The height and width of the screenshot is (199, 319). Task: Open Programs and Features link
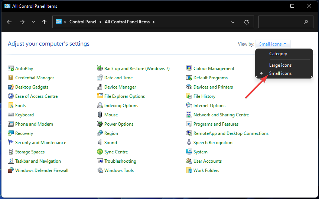pyautogui.click(x=216, y=124)
